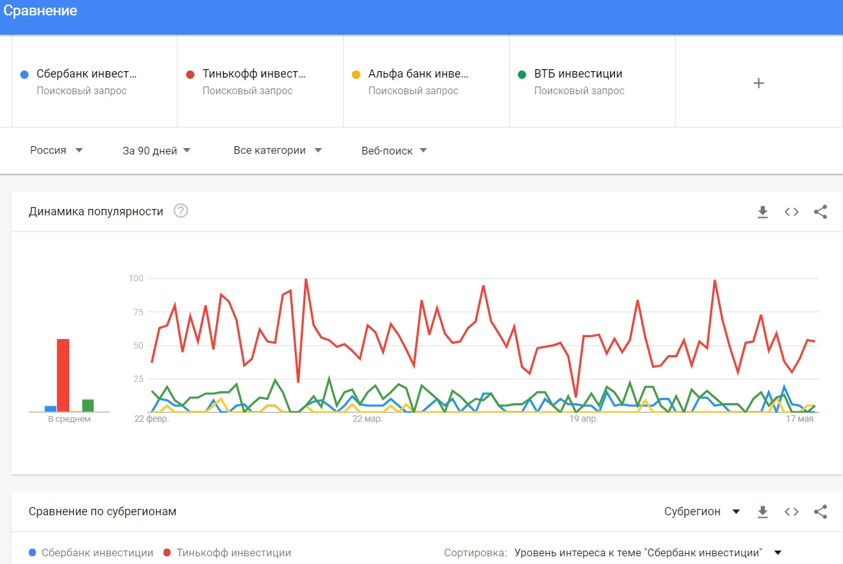Share the subregion comparison section

pyautogui.click(x=821, y=511)
